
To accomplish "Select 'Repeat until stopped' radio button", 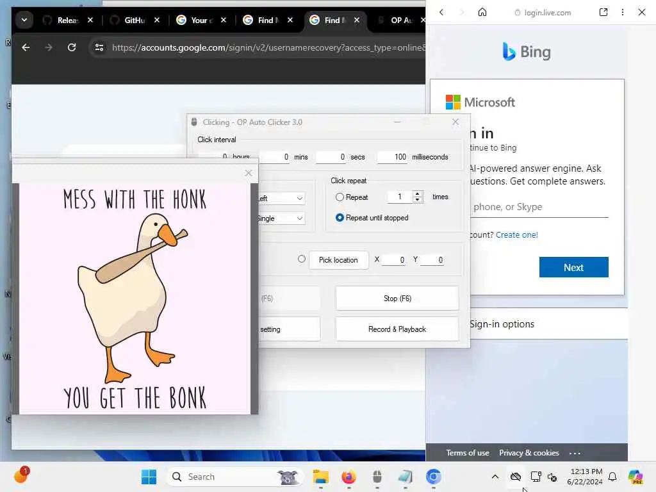I will click(x=340, y=218).
